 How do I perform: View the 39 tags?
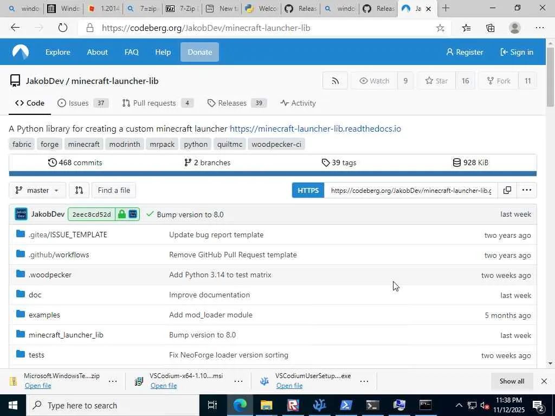[339, 162]
